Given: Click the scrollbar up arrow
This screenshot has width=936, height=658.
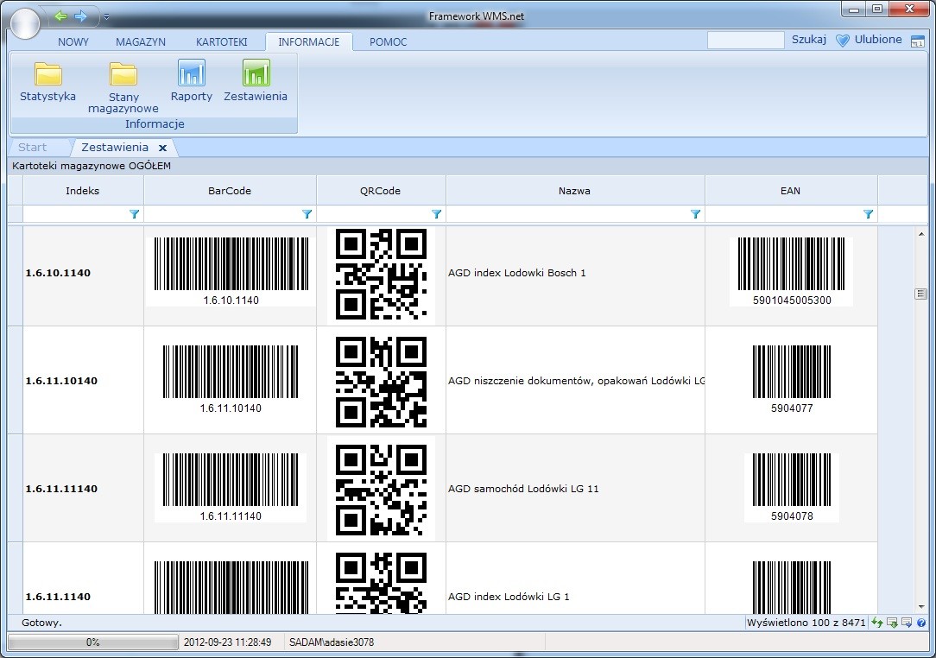Looking at the screenshot, I should pyautogui.click(x=921, y=234).
